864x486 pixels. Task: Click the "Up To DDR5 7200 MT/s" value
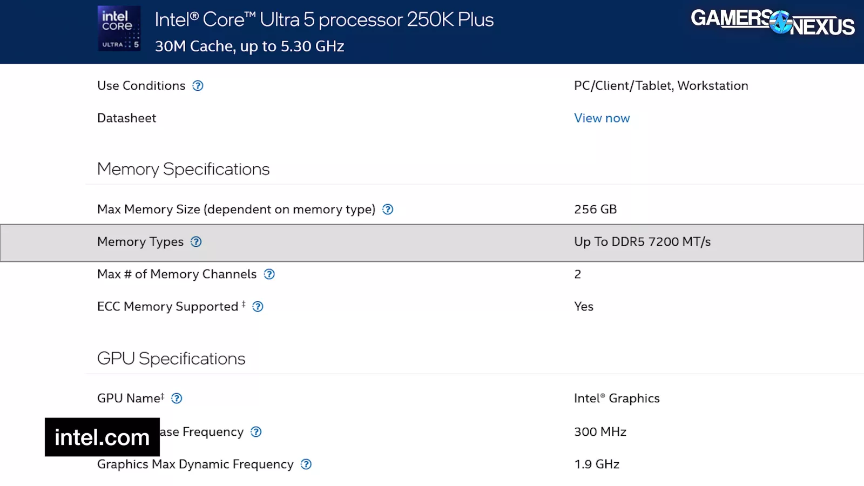(642, 242)
